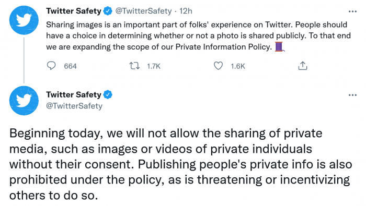Click the @TwitterSafety handle below the second name
The height and width of the screenshot is (206, 366).
tap(74, 106)
